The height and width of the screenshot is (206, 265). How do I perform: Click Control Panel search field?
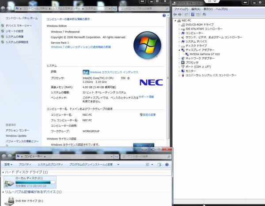click(144, 9)
